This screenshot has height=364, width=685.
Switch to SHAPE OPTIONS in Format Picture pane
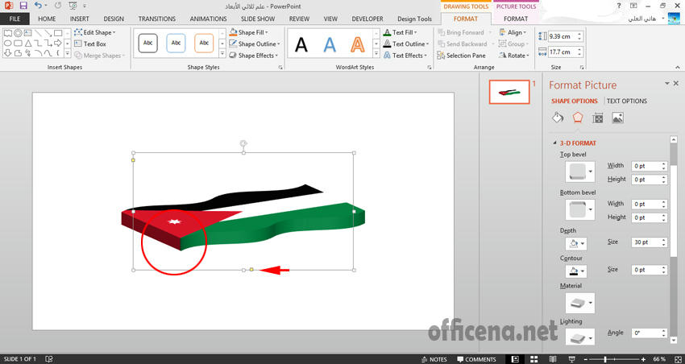click(x=575, y=101)
